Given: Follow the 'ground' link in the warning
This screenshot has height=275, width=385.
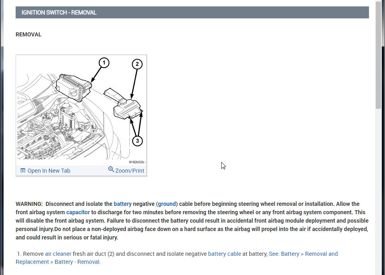Looking at the screenshot, I should [167, 204].
